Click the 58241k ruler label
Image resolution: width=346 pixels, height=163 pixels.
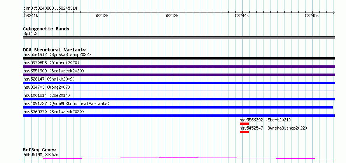coord(31,16)
